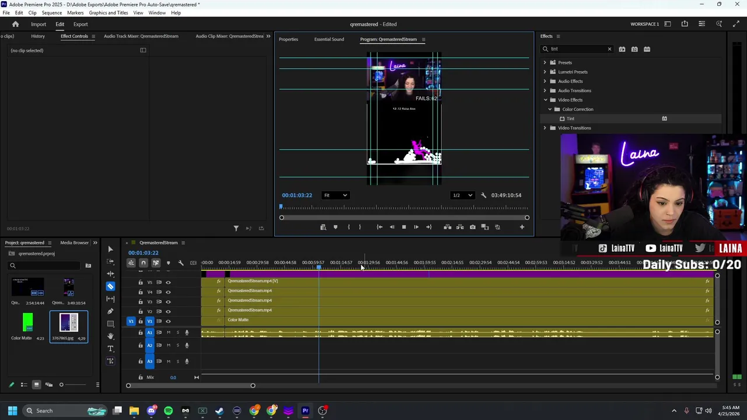Toggle V5 track output eye

(x=168, y=282)
